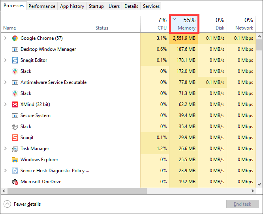Click the 29.9 MB memory value

tap(187, 138)
